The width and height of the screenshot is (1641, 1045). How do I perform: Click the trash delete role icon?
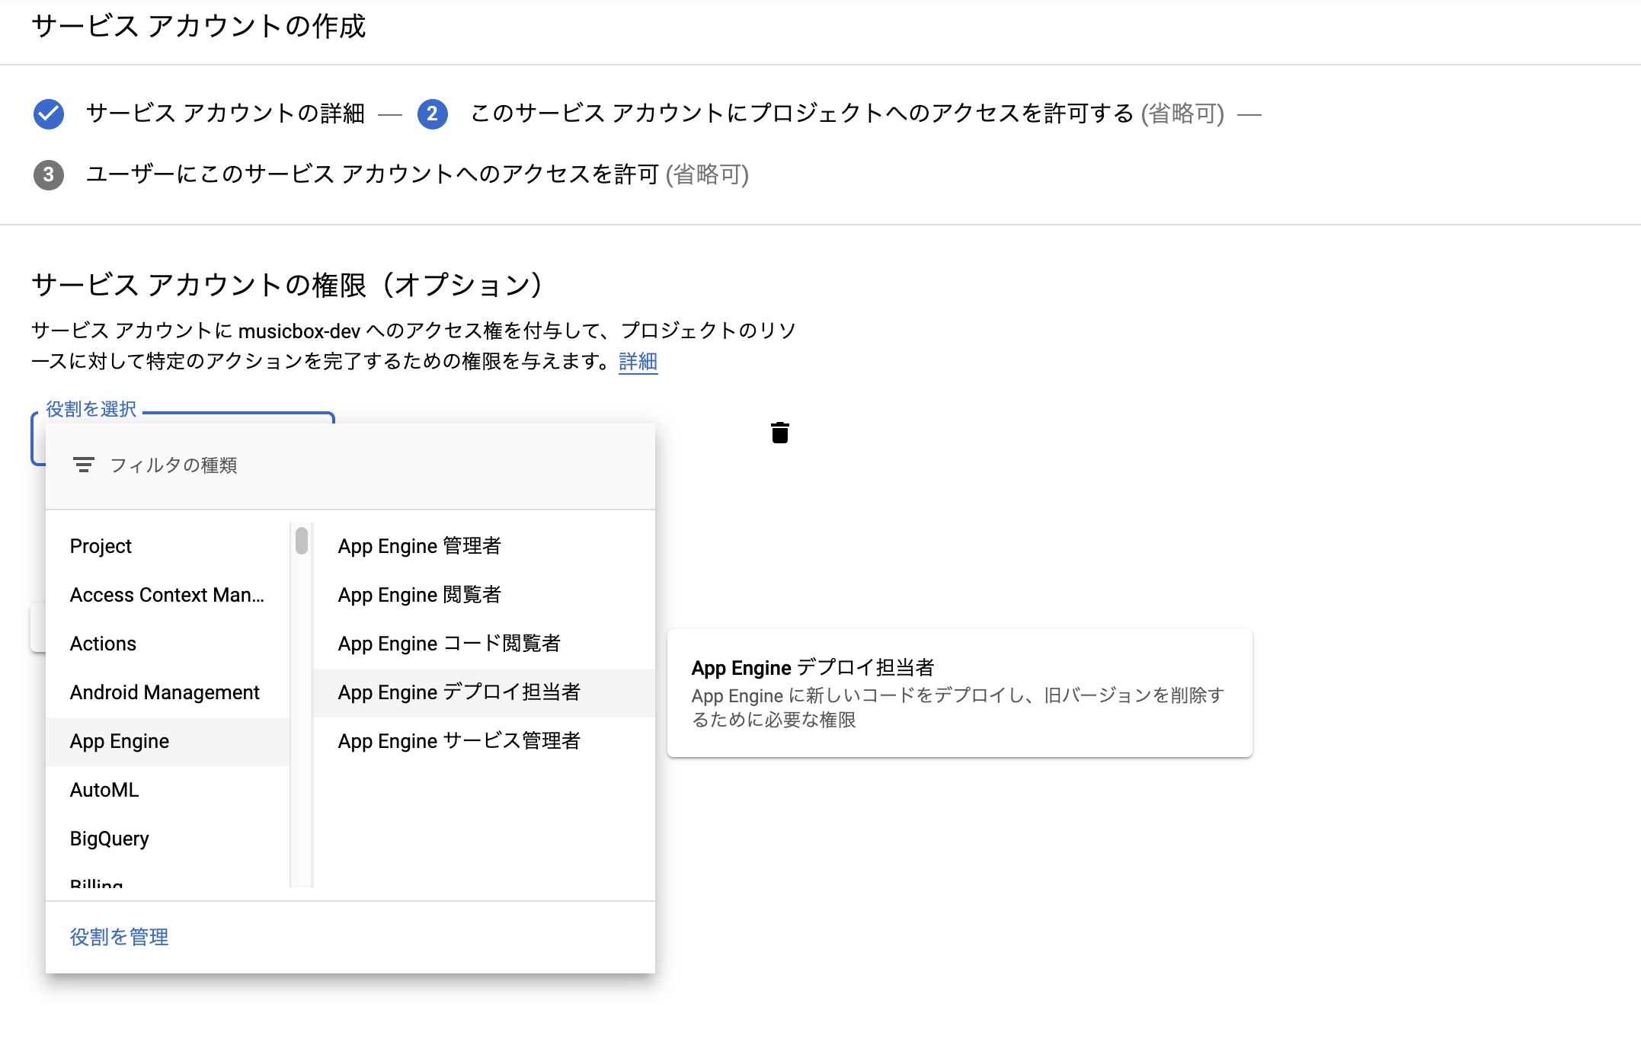point(779,433)
